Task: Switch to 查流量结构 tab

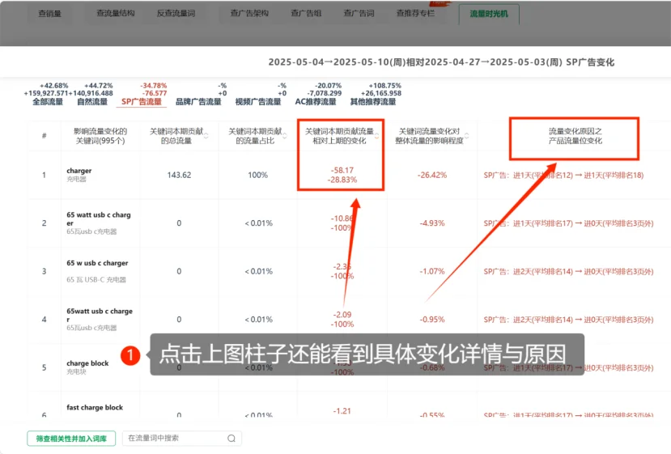Action: pos(116,13)
